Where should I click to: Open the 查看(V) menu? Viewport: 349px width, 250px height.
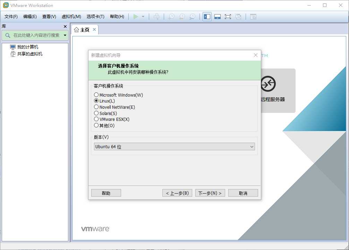click(49, 17)
